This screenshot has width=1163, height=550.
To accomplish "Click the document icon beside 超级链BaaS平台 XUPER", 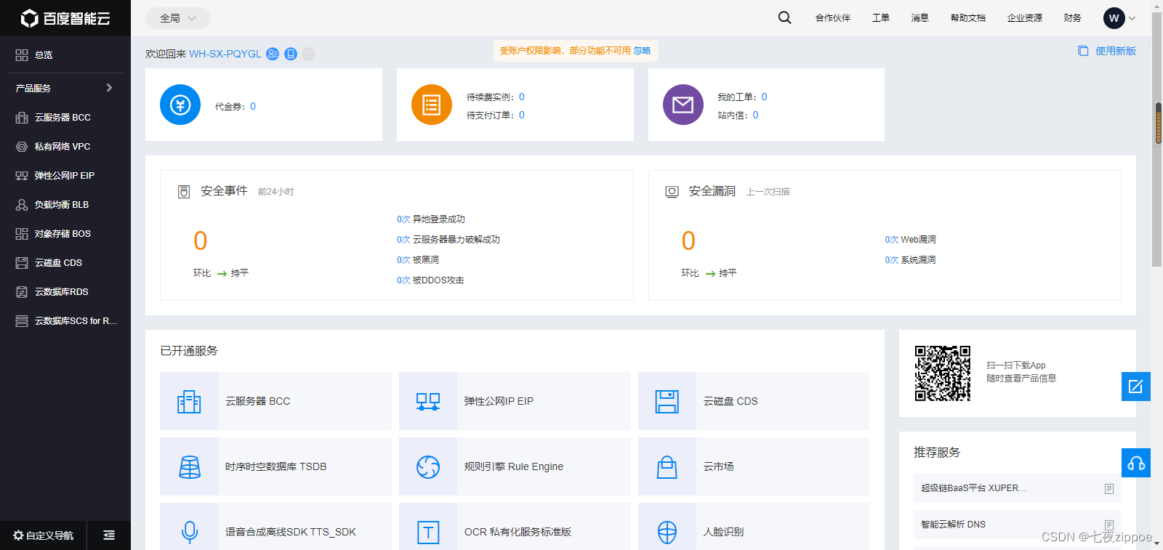I will pos(1109,488).
